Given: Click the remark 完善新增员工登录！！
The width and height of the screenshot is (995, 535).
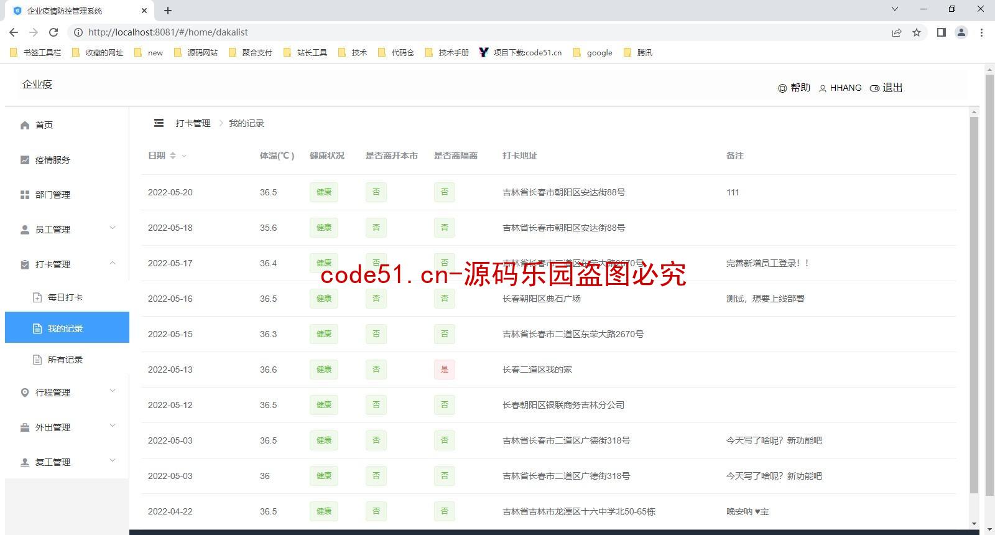Looking at the screenshot, I should tap(768, 263).
